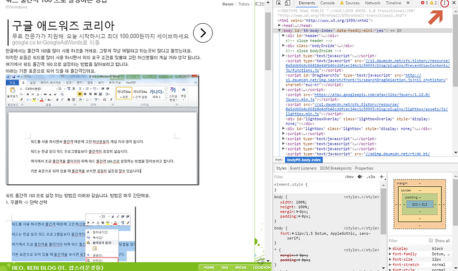
Task: Show more DevTools tabs via double chevron
Action: [408, 3]
